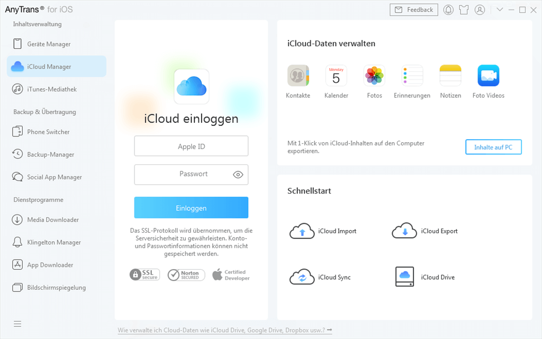
Task: Start iCloud Export
Action: (x=425, y=231)
